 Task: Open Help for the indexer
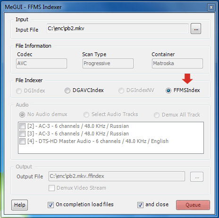pos(19,205)
